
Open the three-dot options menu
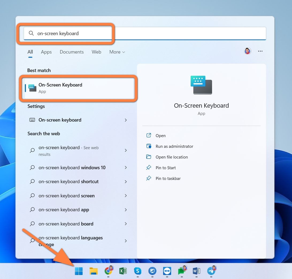[260, 51]
